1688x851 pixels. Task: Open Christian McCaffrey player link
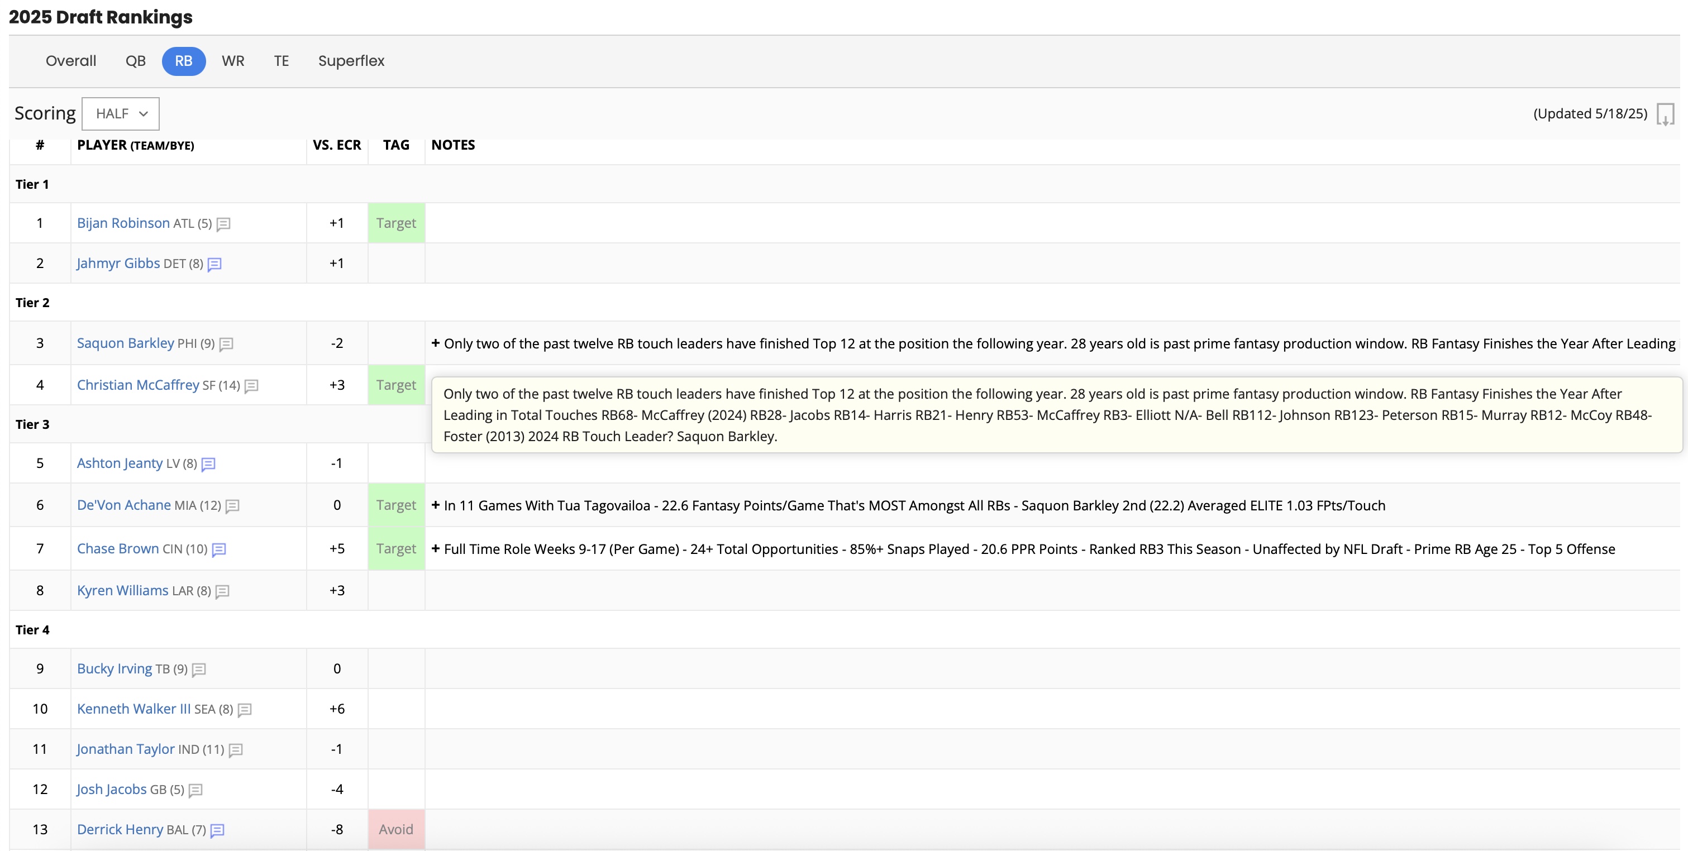tap(137, 385)
